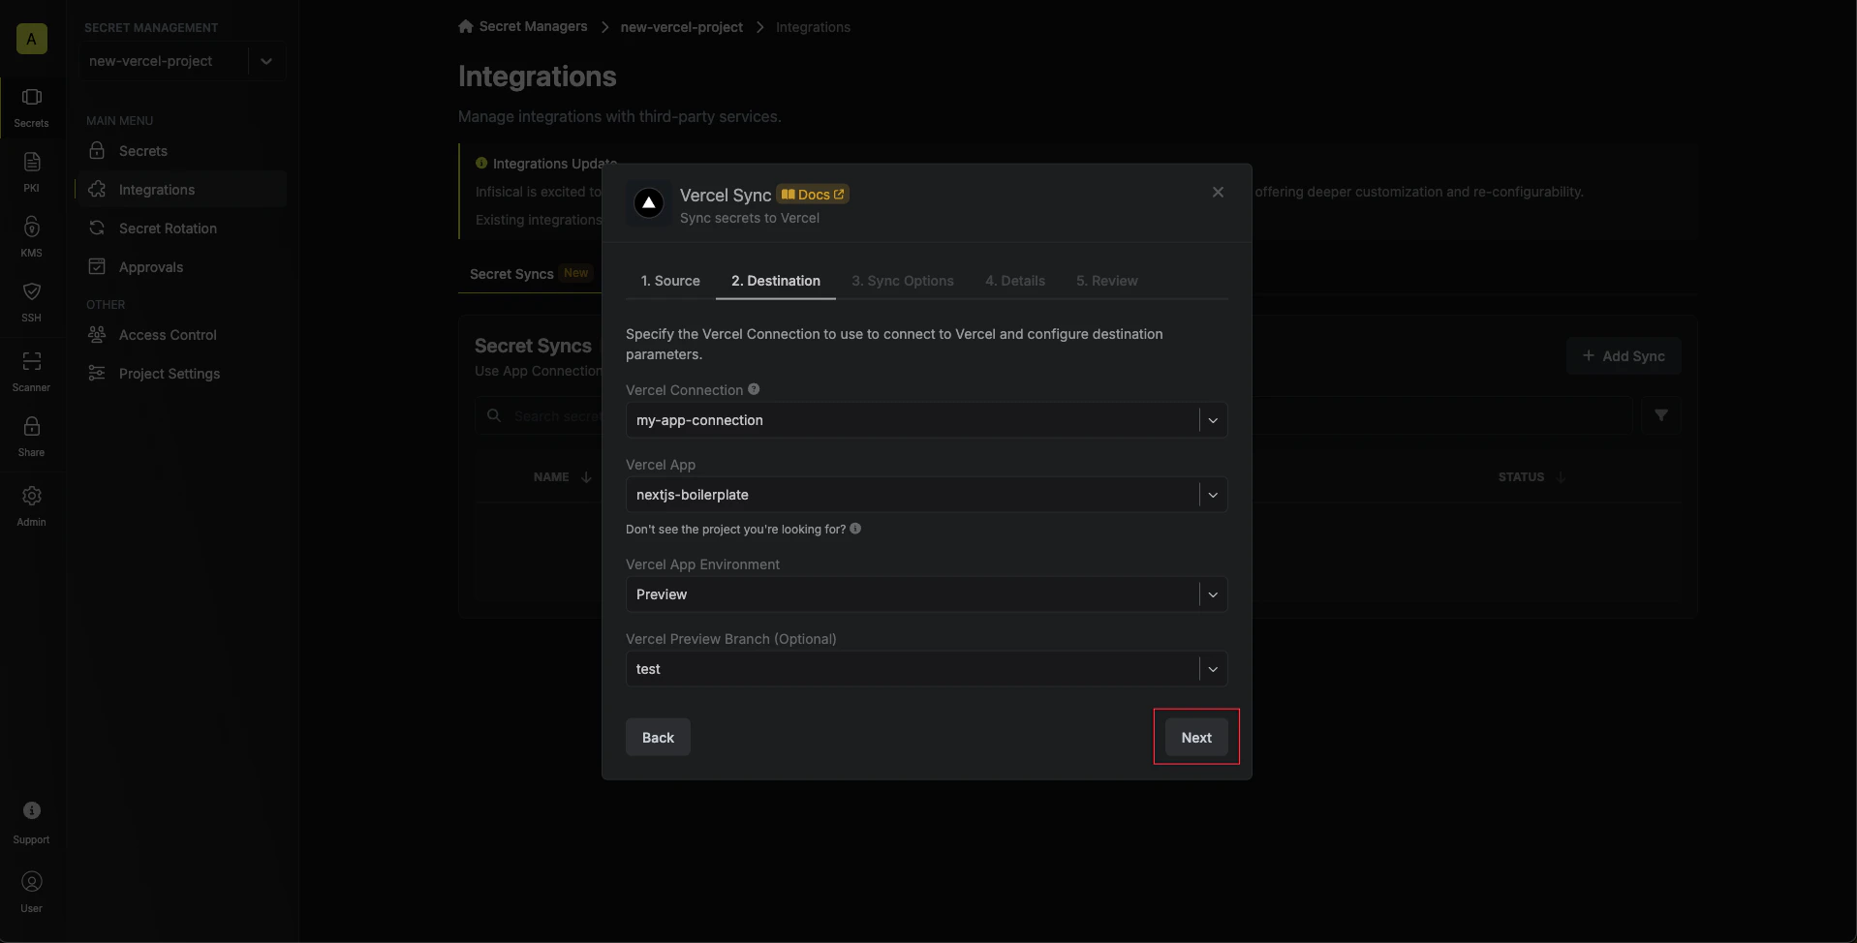
Task: Click the NAME column sort arrow
Action: pos(586,477)
